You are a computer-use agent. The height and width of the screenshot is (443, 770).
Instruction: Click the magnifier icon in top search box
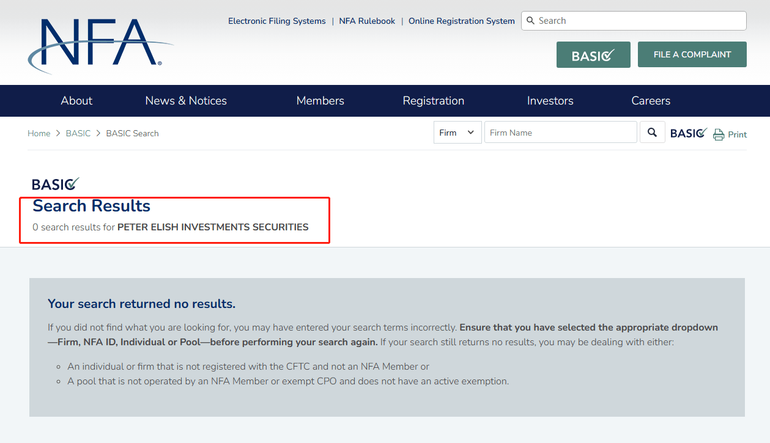(x=530, y=21)
